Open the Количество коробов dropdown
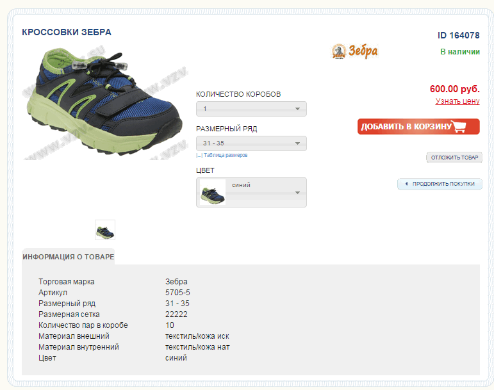Screen dimensions: 494x390 (x=251, y=109)
